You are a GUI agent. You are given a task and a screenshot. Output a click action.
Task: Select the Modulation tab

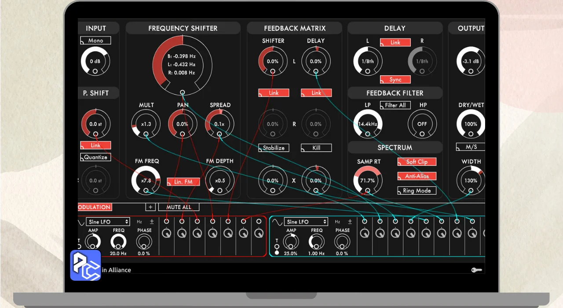coord(94,207)
